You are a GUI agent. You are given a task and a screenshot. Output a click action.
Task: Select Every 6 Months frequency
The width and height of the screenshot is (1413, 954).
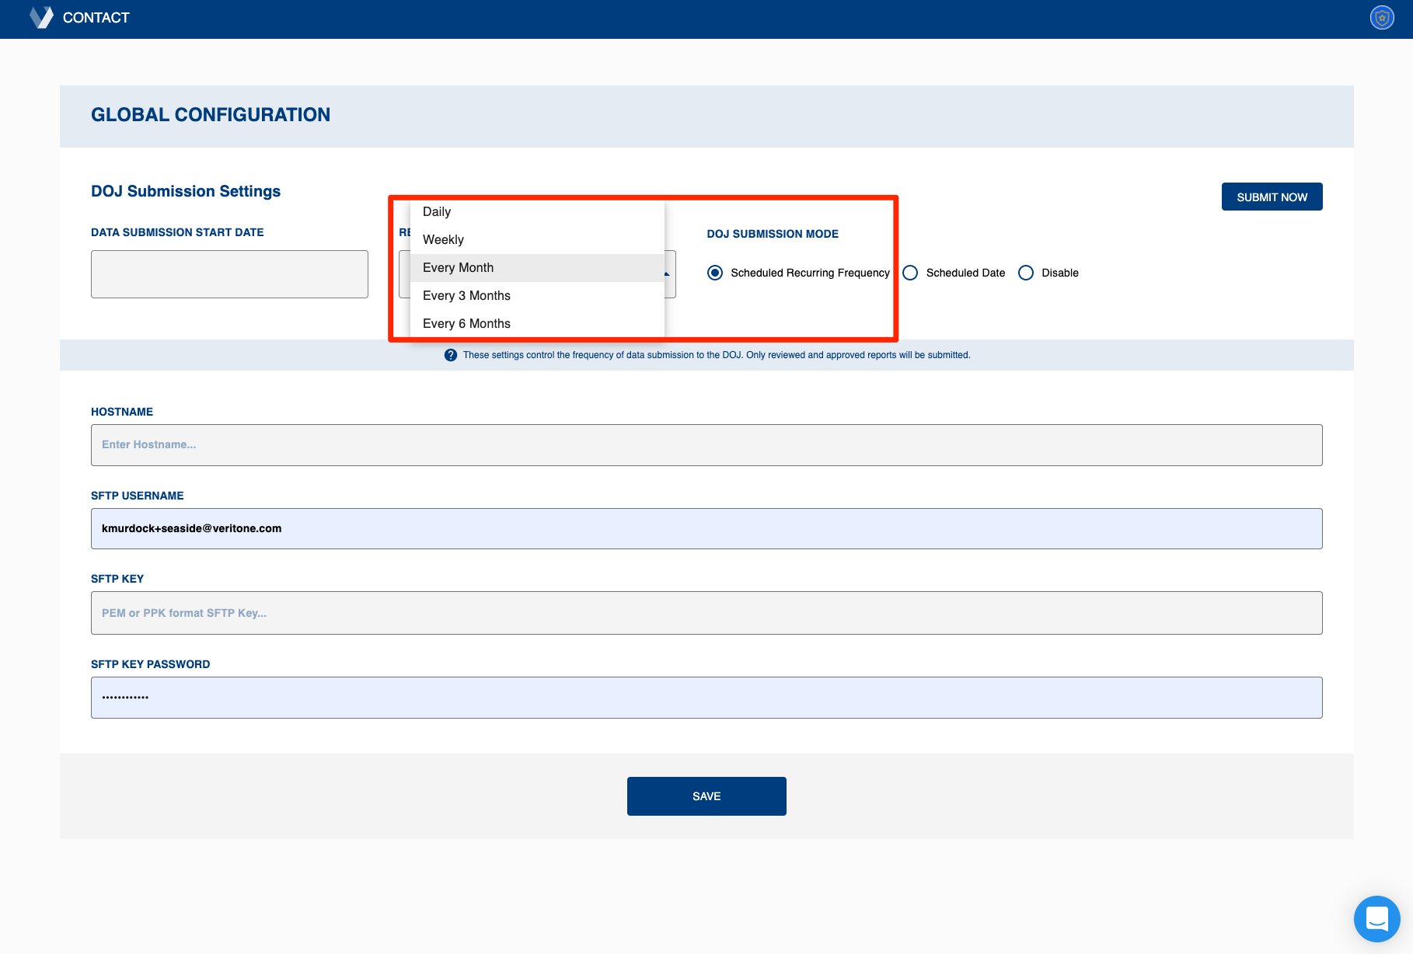point(466,324)
